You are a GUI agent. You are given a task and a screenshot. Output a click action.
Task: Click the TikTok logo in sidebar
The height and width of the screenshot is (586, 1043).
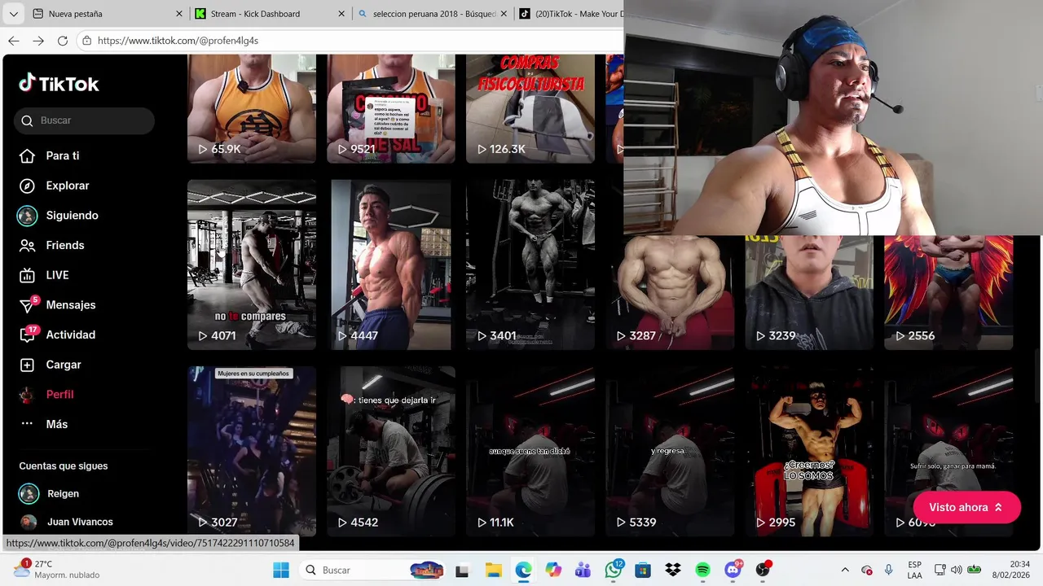59,83
